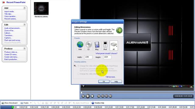Viewport: 195px width, 109px height.
Task: Click the Show Storyboard toolbar button
Action: coord(9,103)
